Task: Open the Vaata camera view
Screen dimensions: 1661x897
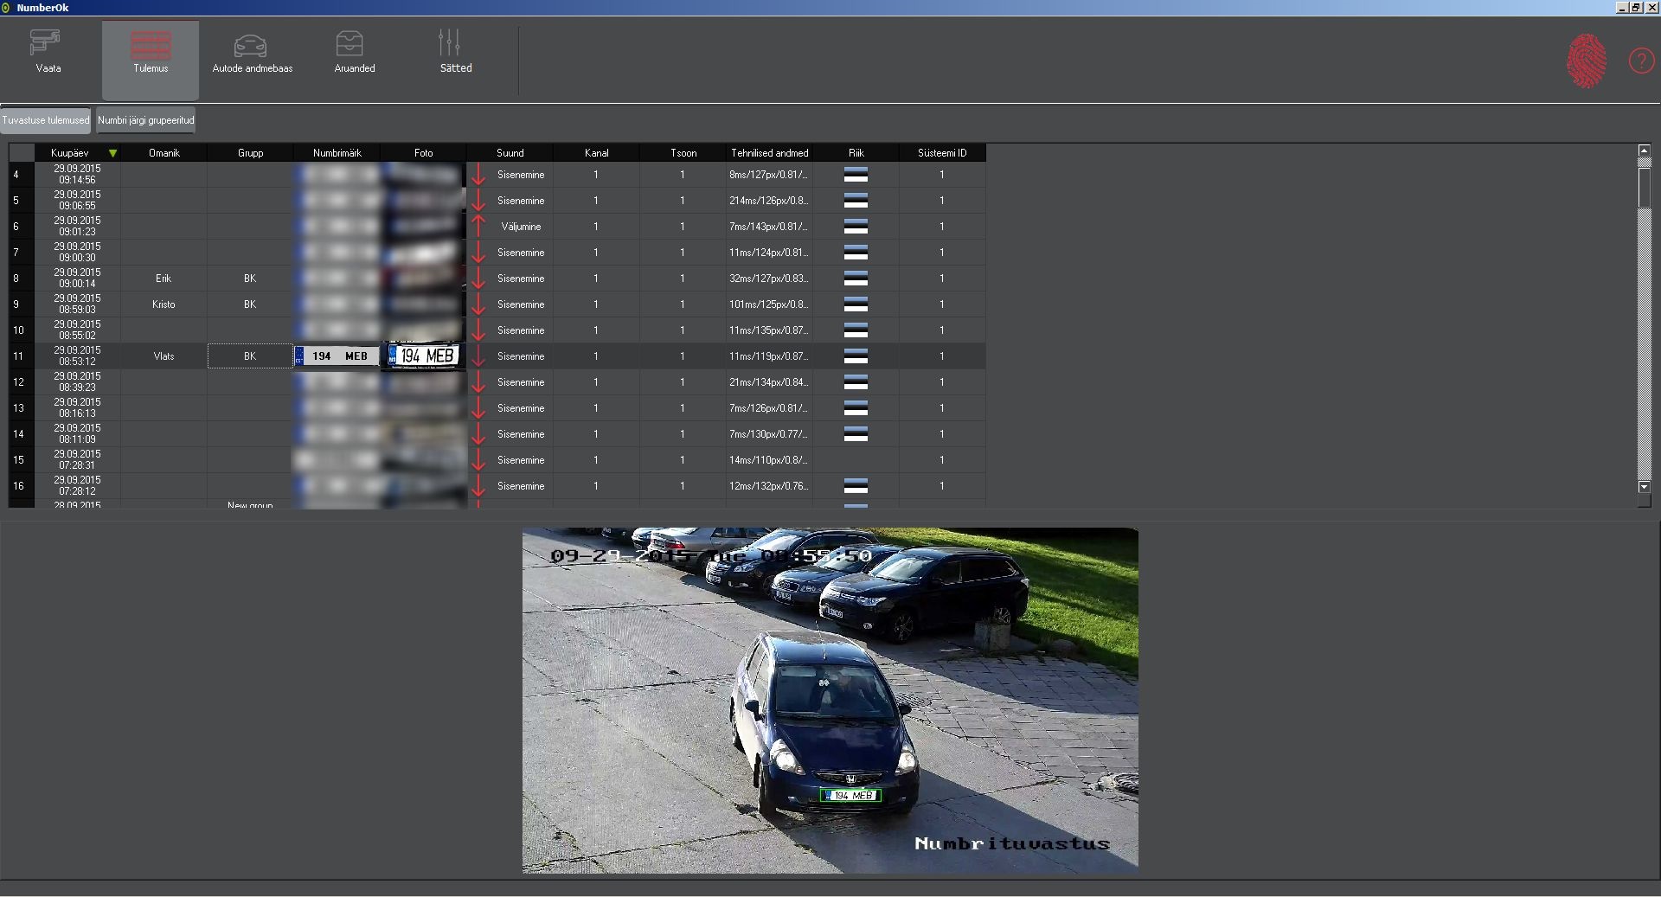Action: tap(48, 53)
